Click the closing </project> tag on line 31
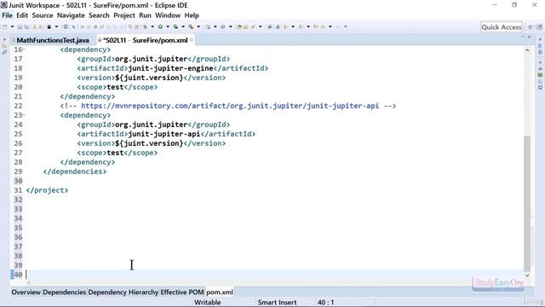Screen dimensions: 545x307 (x=47, y=190)
